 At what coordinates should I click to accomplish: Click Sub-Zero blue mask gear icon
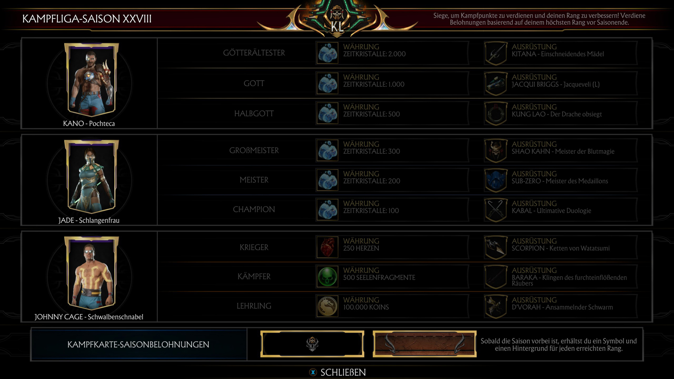click(x=496, y=180)
